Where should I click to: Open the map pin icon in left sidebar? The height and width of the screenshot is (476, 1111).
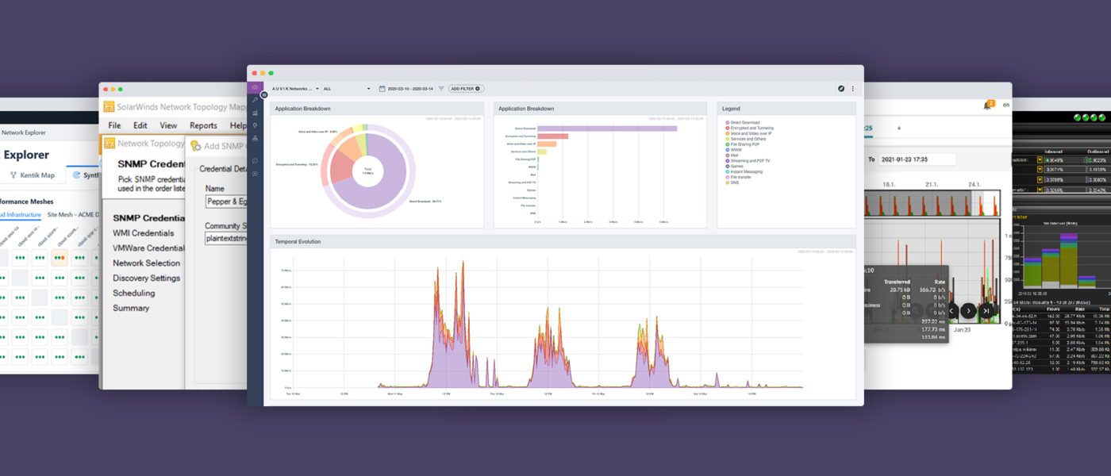pyautogui.click(x=255, y=126)
